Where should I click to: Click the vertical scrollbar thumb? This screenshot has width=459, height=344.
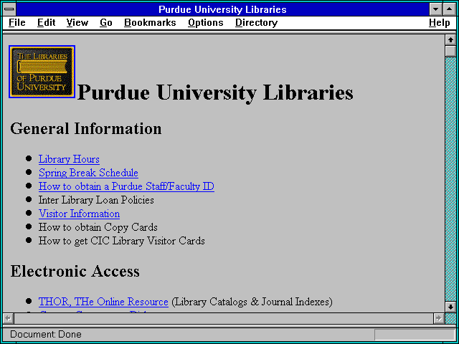click(x=450, y=51)
